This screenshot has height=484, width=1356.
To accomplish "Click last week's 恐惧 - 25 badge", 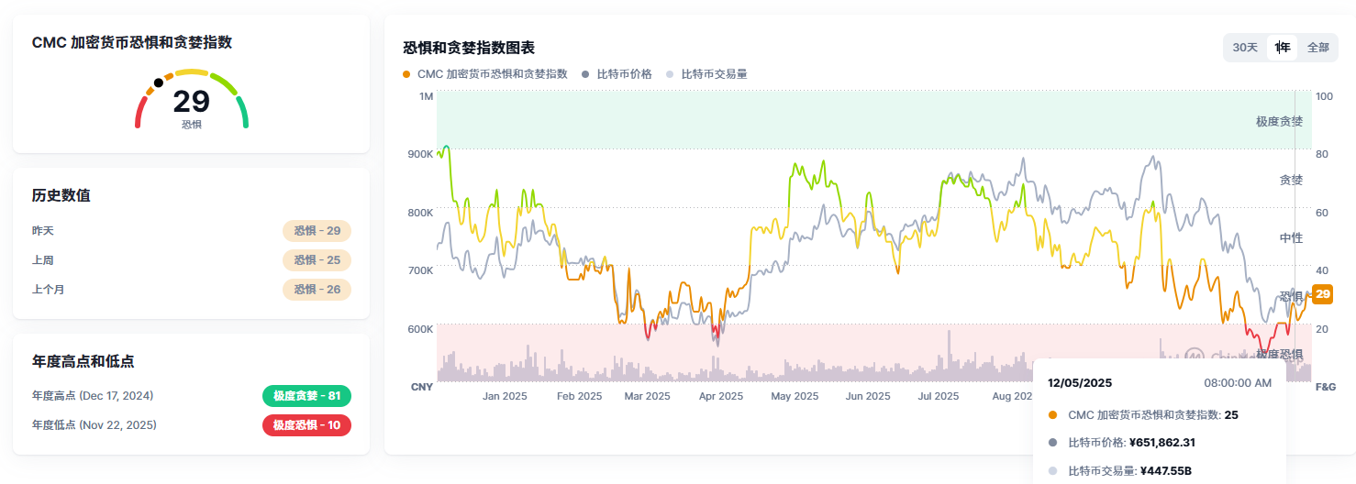I will coord(317,260).
